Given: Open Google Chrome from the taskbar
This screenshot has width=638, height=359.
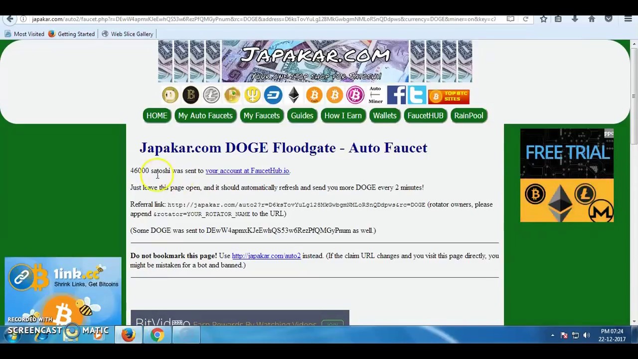Looking at the screenshot, I should [158, 335].
